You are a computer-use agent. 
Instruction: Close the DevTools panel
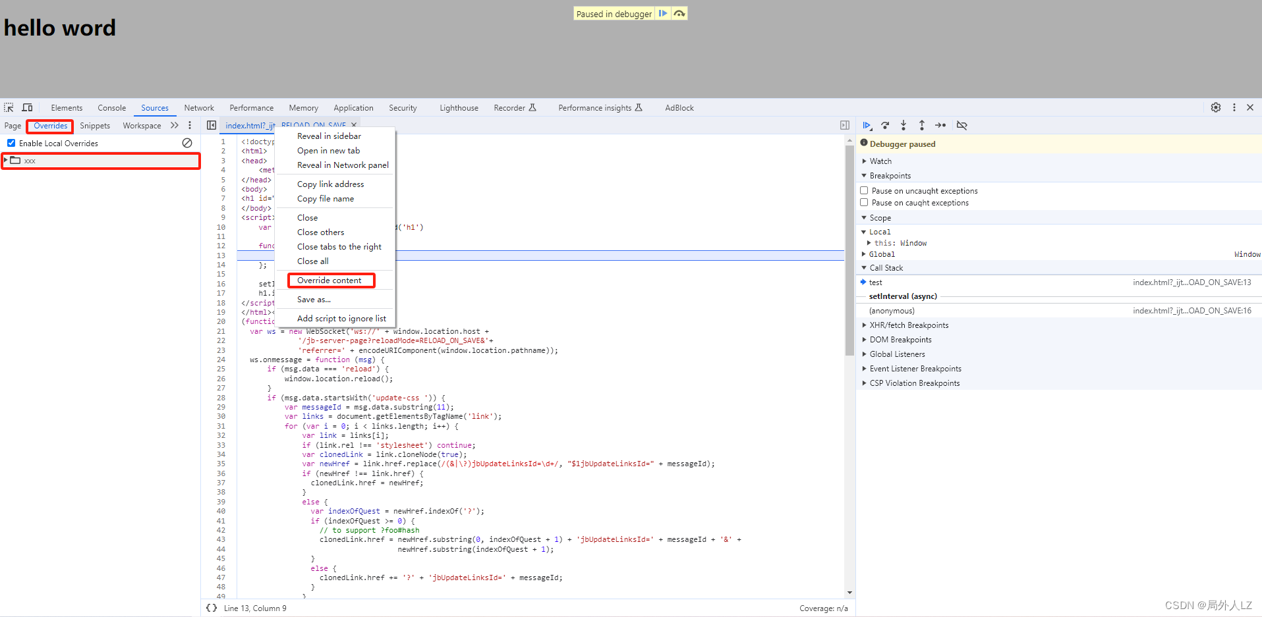tap(1250, 107)
